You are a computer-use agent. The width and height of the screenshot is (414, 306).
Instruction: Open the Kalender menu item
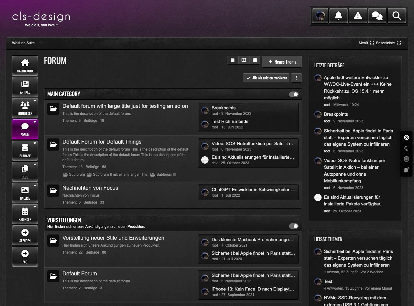25,214
